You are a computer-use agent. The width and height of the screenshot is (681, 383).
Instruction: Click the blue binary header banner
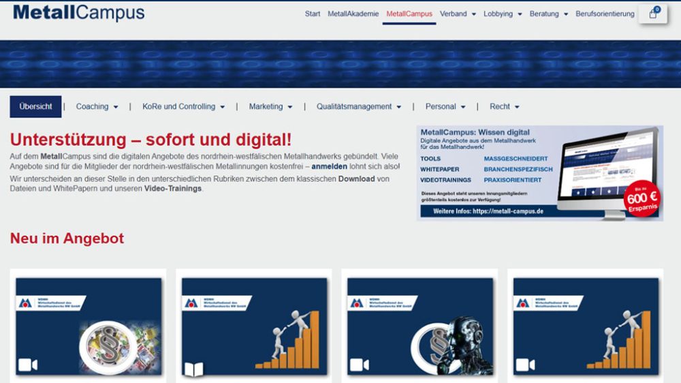(340, 64)
